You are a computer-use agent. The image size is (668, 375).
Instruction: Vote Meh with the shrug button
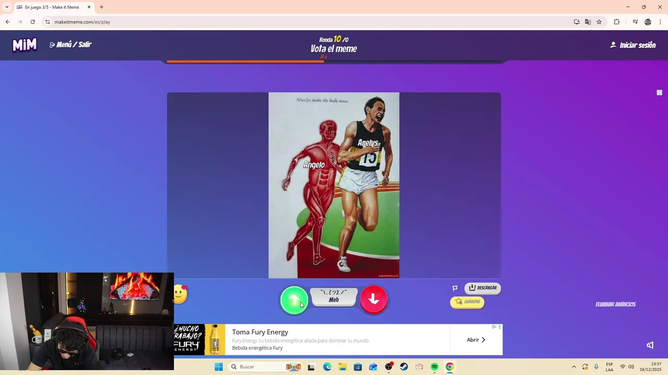(334, 296)
